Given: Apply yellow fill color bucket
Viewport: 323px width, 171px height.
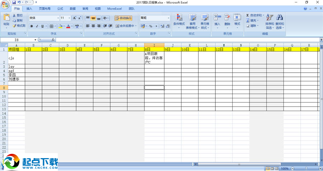Looking at the screenshot, I should tap(60, 26).
